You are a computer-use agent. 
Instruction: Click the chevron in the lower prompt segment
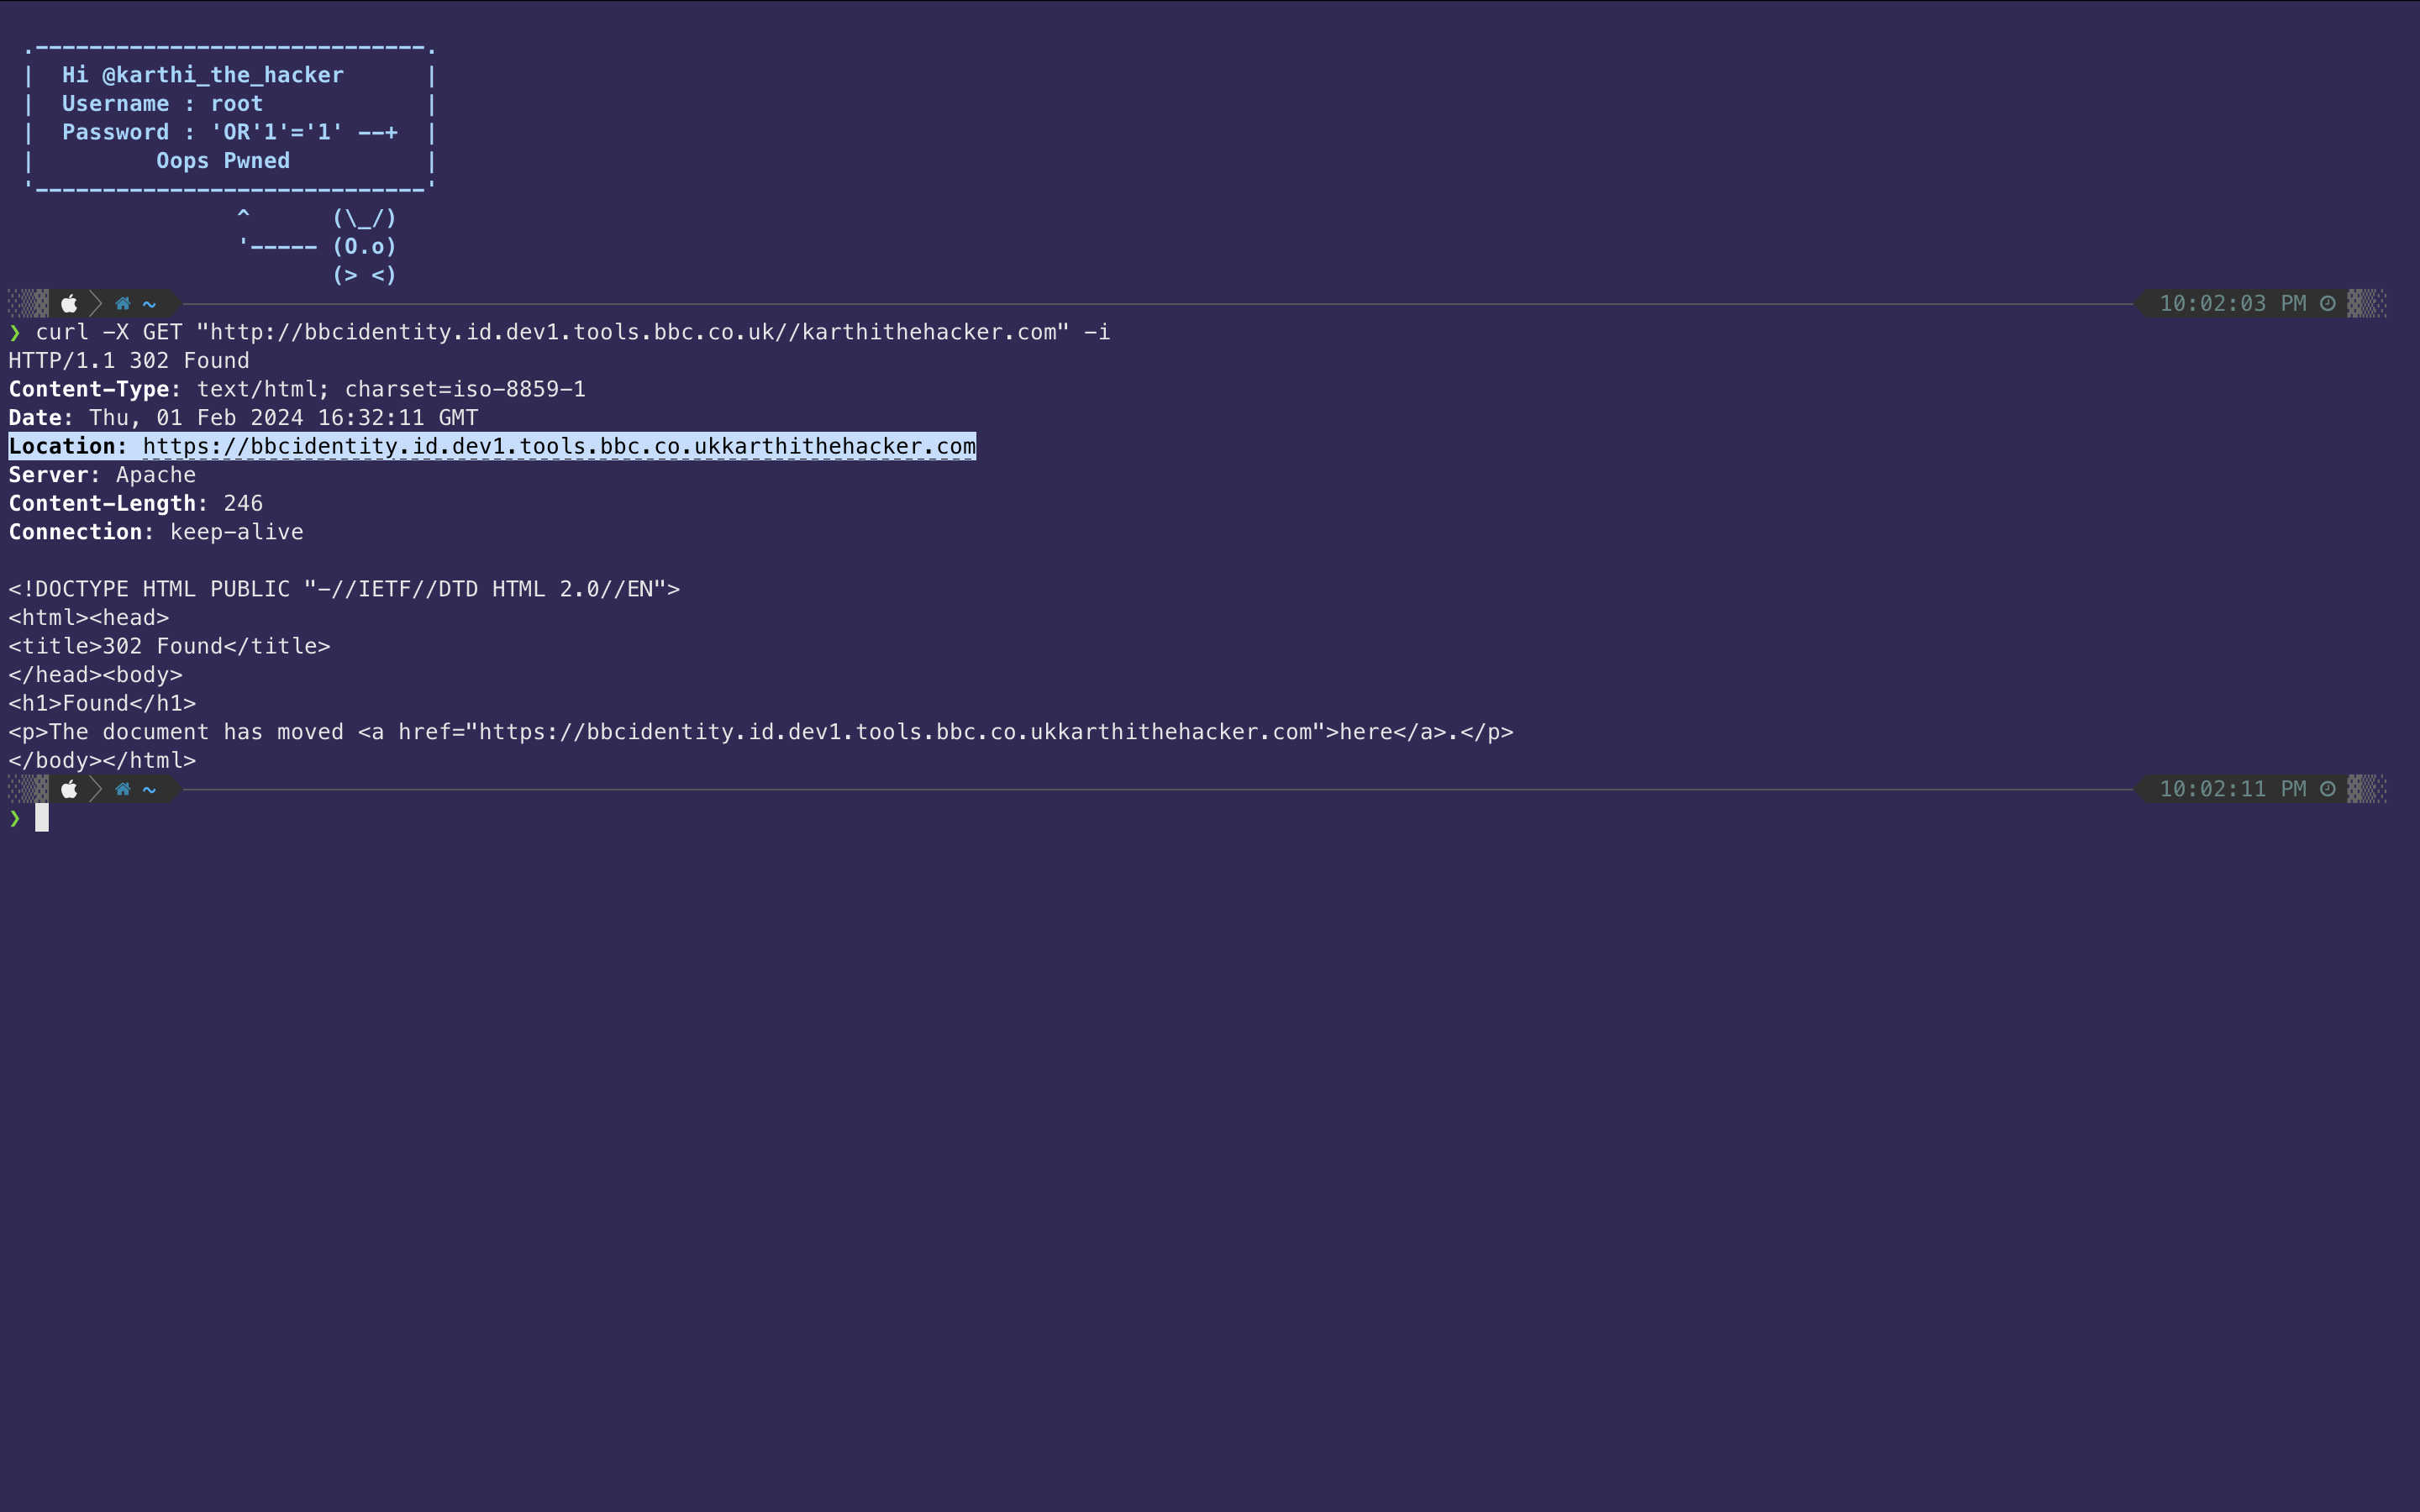tap(97, 789)
